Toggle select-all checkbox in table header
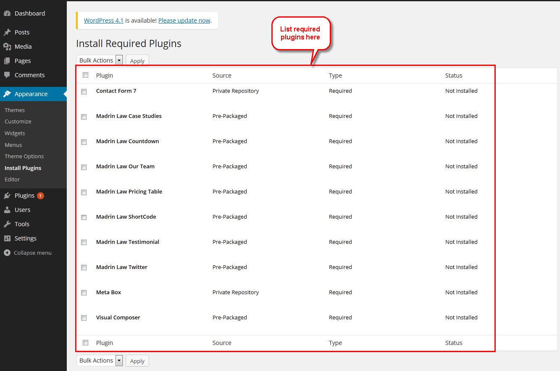The image size is (560, 371). (x=86, y=75)
